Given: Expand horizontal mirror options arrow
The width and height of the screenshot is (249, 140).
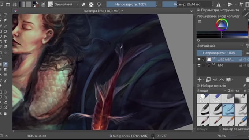Looking at the screenshot, I should [224, 4].
